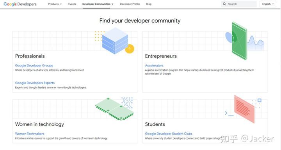The image size is (281, 150).
Task: Click the green circuit chip illustration
Action: (x=114, y=109)
